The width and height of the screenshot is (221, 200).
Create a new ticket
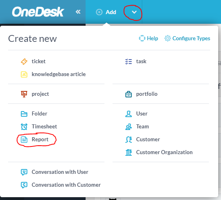coord(39,62)
